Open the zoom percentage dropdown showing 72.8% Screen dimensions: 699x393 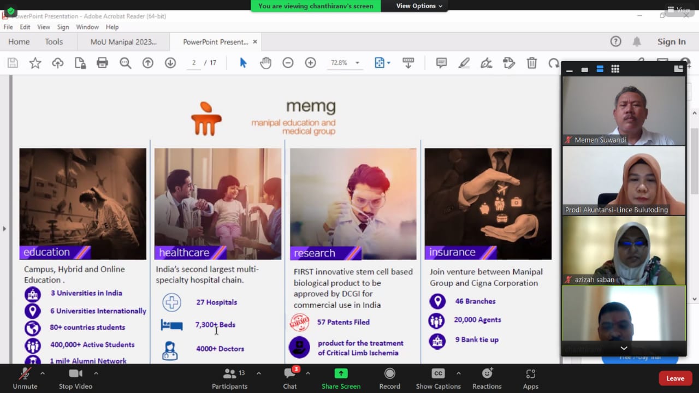pyautogui.click(x=345, y=63)
